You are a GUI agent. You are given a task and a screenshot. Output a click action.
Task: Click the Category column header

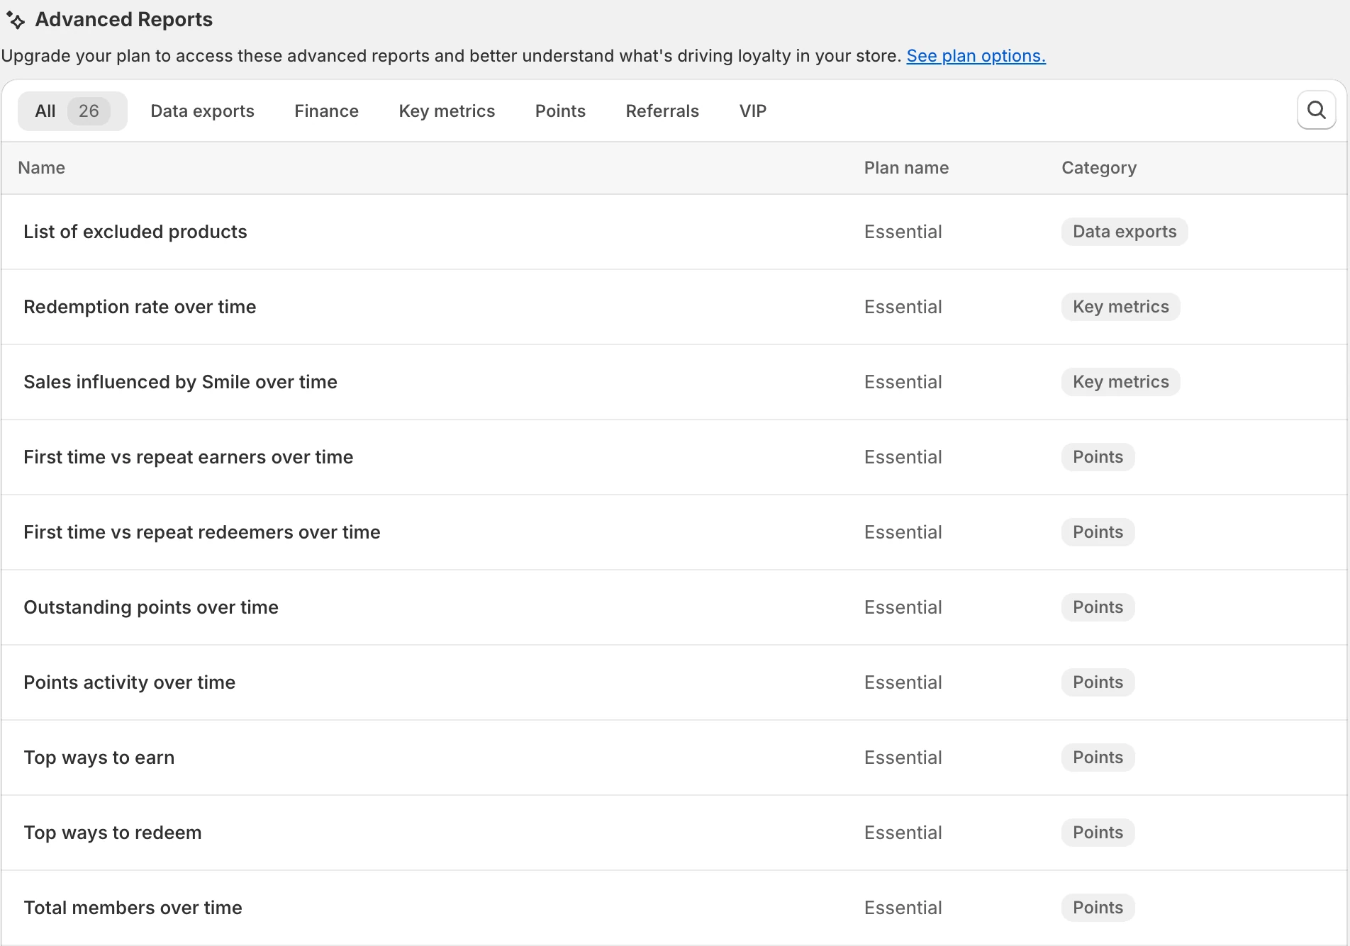1099,168
